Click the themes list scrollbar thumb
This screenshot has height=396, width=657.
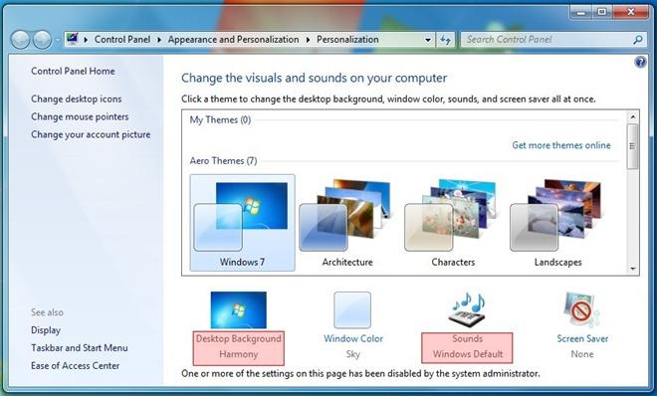[633, 146]
